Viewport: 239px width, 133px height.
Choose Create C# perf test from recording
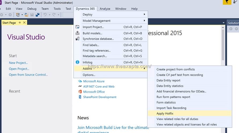[x=190, y=75]
